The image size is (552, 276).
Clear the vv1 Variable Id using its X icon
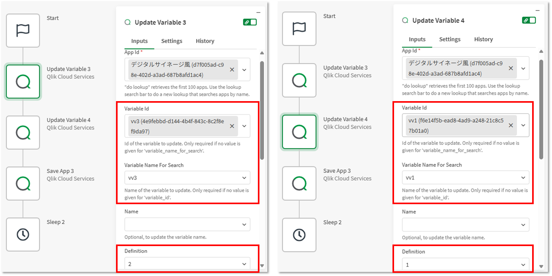[511, 125]
